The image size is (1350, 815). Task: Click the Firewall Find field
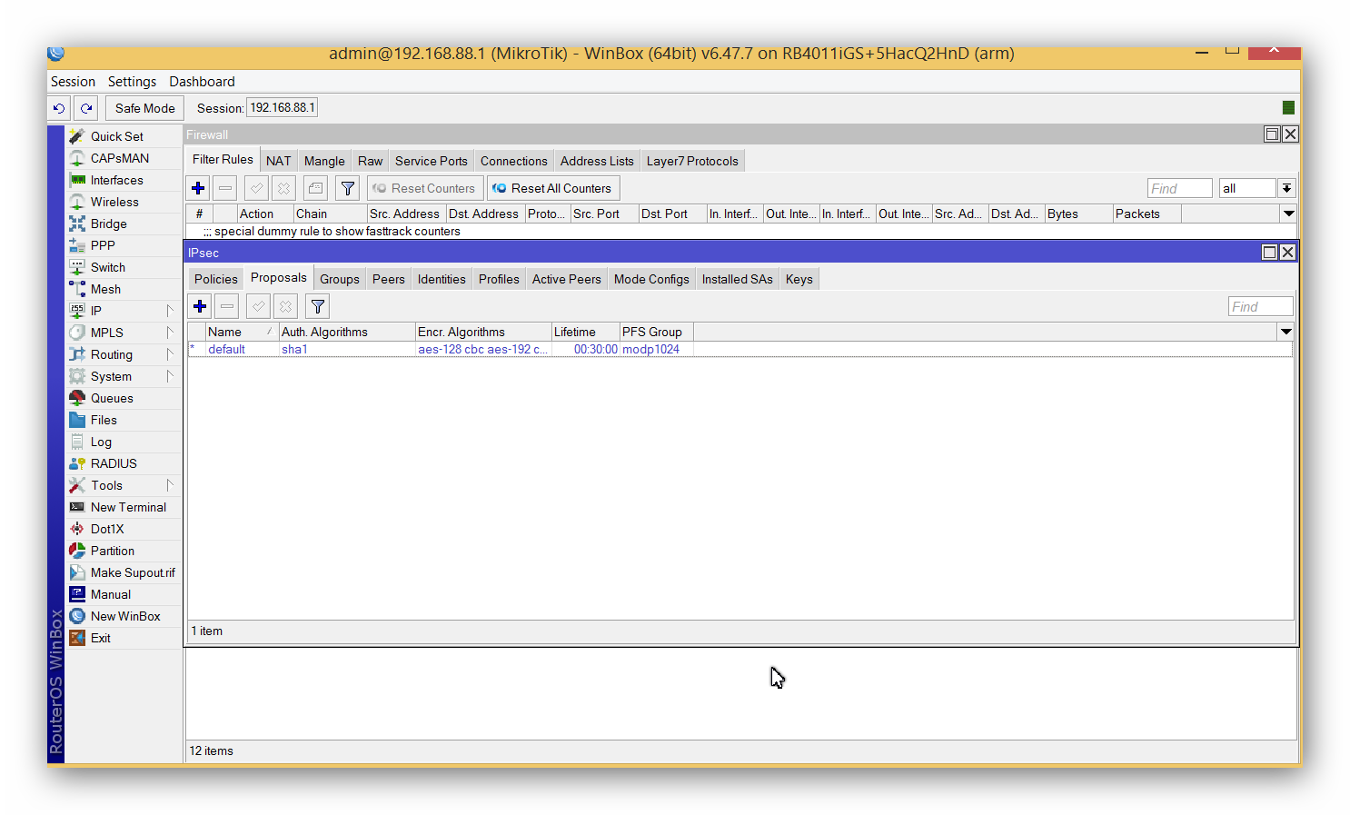click(1179, 188)
